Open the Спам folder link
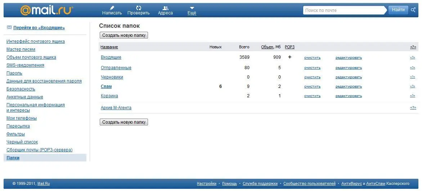Viewport: 422px width, 191px height. pos(106,86)
